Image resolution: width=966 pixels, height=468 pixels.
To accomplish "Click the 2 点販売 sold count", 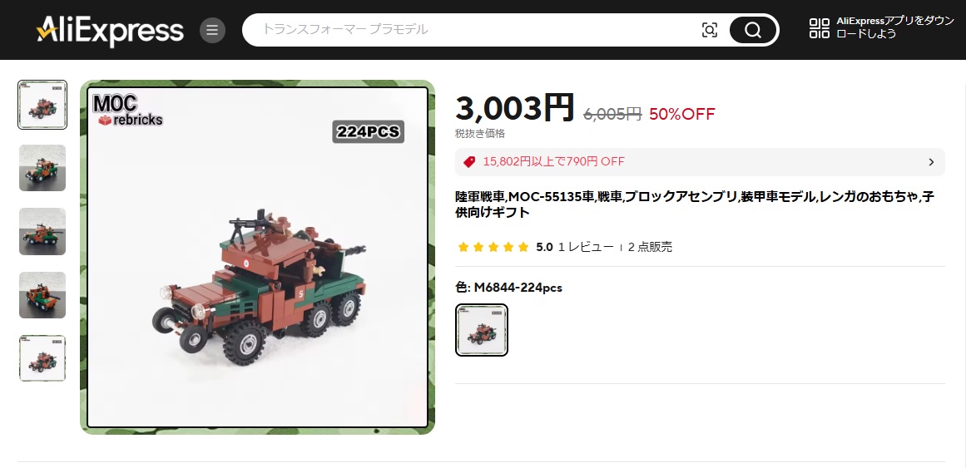I will (x=650, y=248).
